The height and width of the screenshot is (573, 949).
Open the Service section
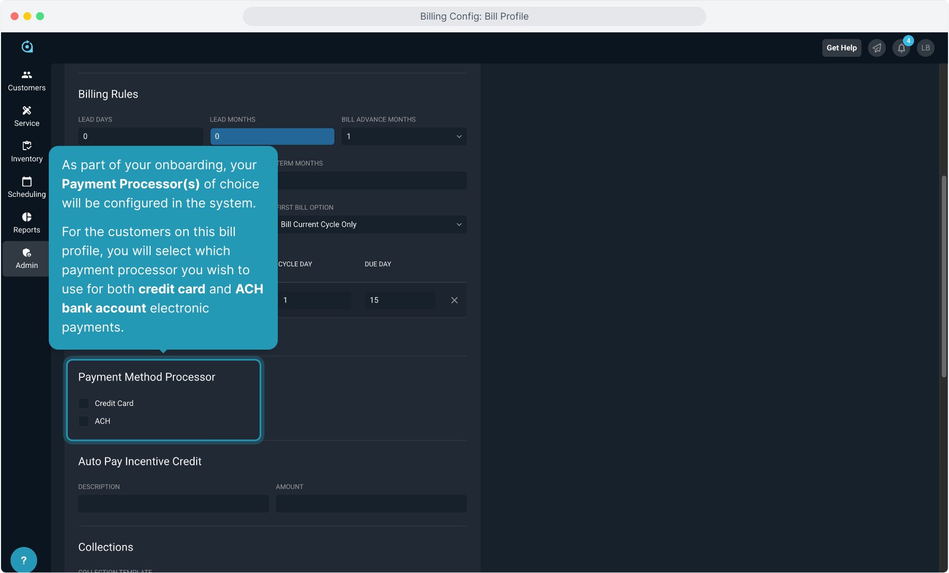point(27,116)
